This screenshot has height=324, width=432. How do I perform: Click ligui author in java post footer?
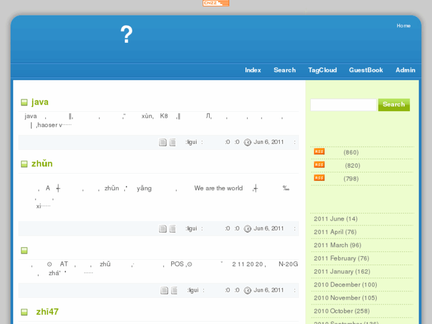[x=192, y=142]
